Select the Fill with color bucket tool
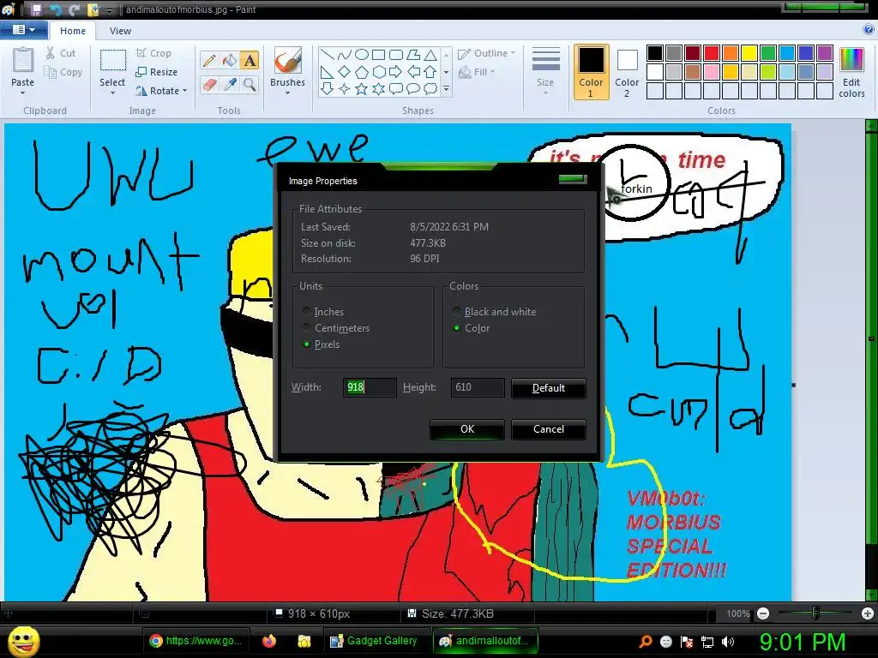Image resolution: width=878 pixels, height=658 pixels. tap(230, 61)
